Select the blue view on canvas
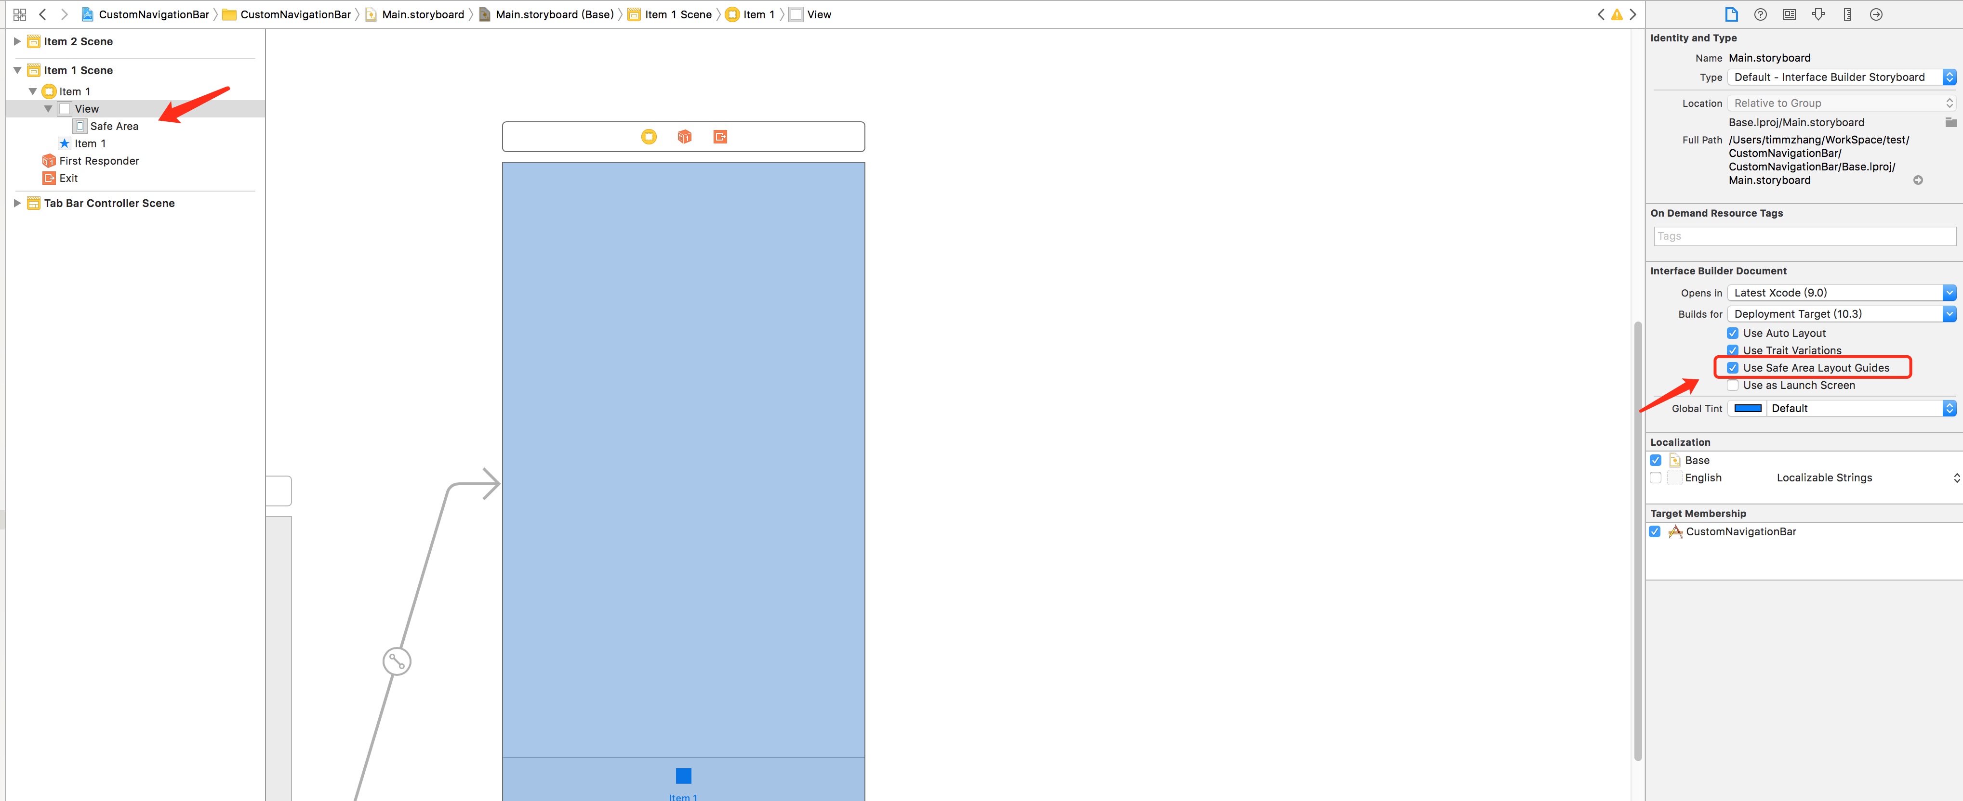1963x801 pixels. tap(684, 459)
